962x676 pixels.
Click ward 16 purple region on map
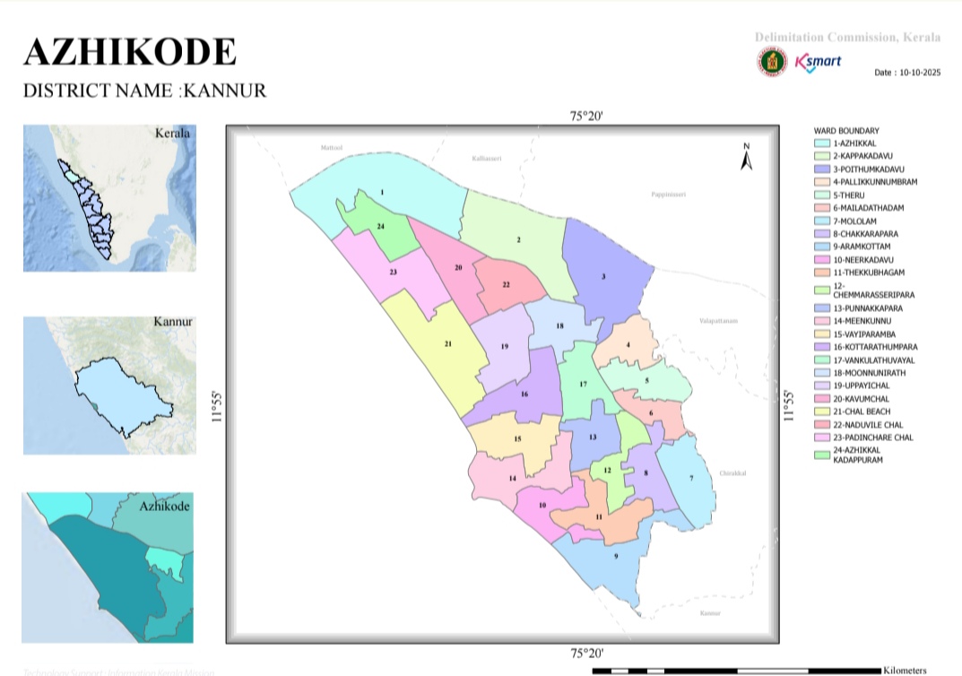click(x=523, y=395)
